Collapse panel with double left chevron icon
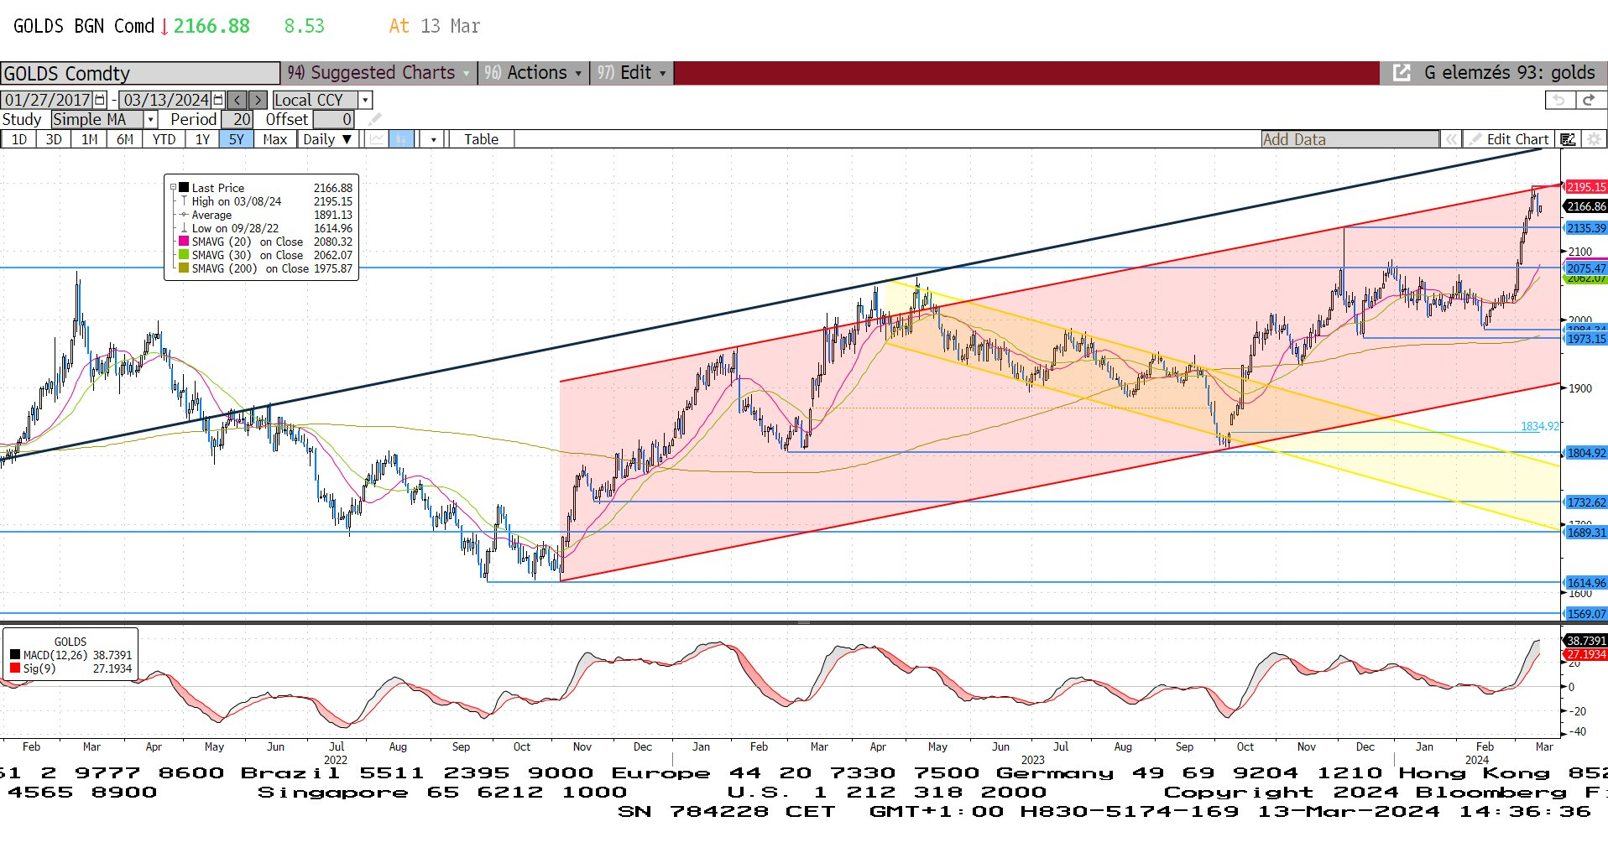 (x=1450, y=139)
